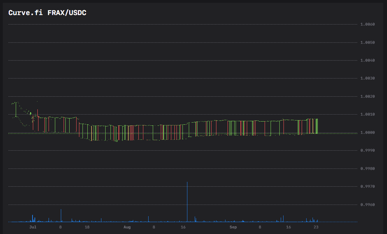Select the Aug date axis label
387x234 pixels.
click(127, 227)
